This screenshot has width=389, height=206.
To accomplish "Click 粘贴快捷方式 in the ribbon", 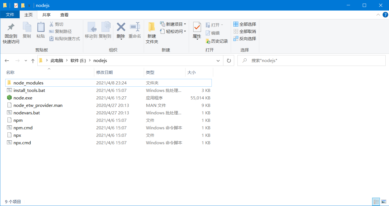I will [x=64, y=39].
